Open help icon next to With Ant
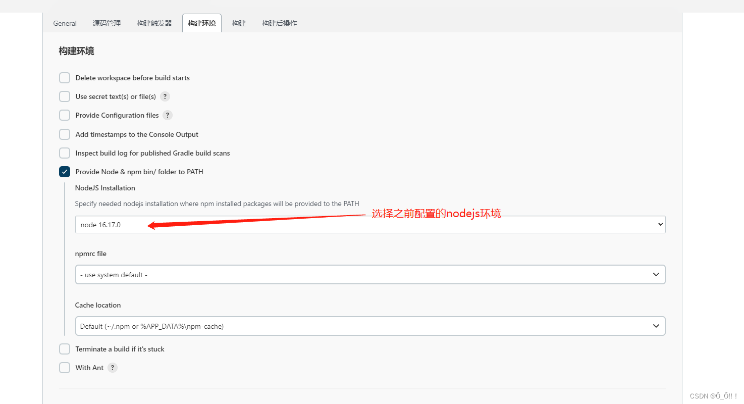The height and width of the screenshot is (404, 744). click(x=113, y=368)
